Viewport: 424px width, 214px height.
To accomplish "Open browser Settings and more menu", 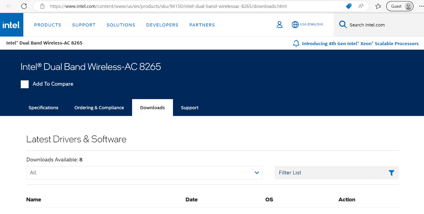I will tap(421, 6).
